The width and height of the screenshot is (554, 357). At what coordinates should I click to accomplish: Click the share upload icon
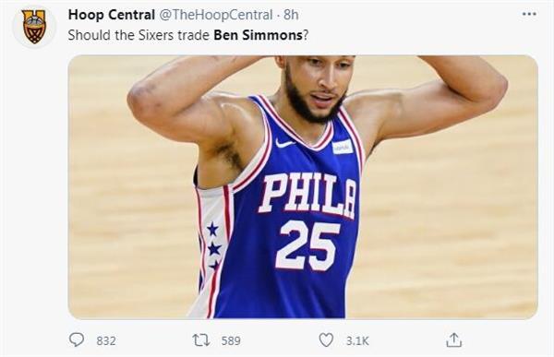[453, 340]
